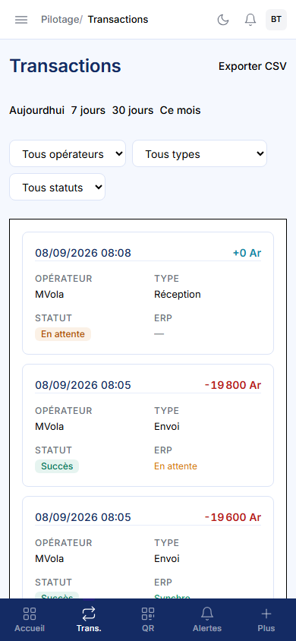Viewport: 296px width, 641px height.
Task: Export transactions via Exporter CSV
Action: [x=253, y=66]
